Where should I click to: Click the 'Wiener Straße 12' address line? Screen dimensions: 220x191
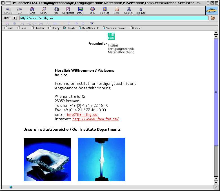[70, 96]
